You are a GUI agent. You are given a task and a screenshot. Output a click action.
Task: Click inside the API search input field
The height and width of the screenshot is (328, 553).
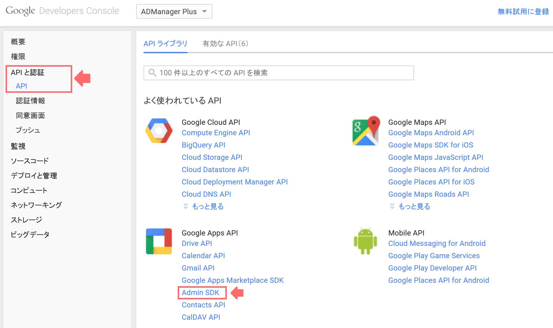pyautogui.click(x=277, y=73)
